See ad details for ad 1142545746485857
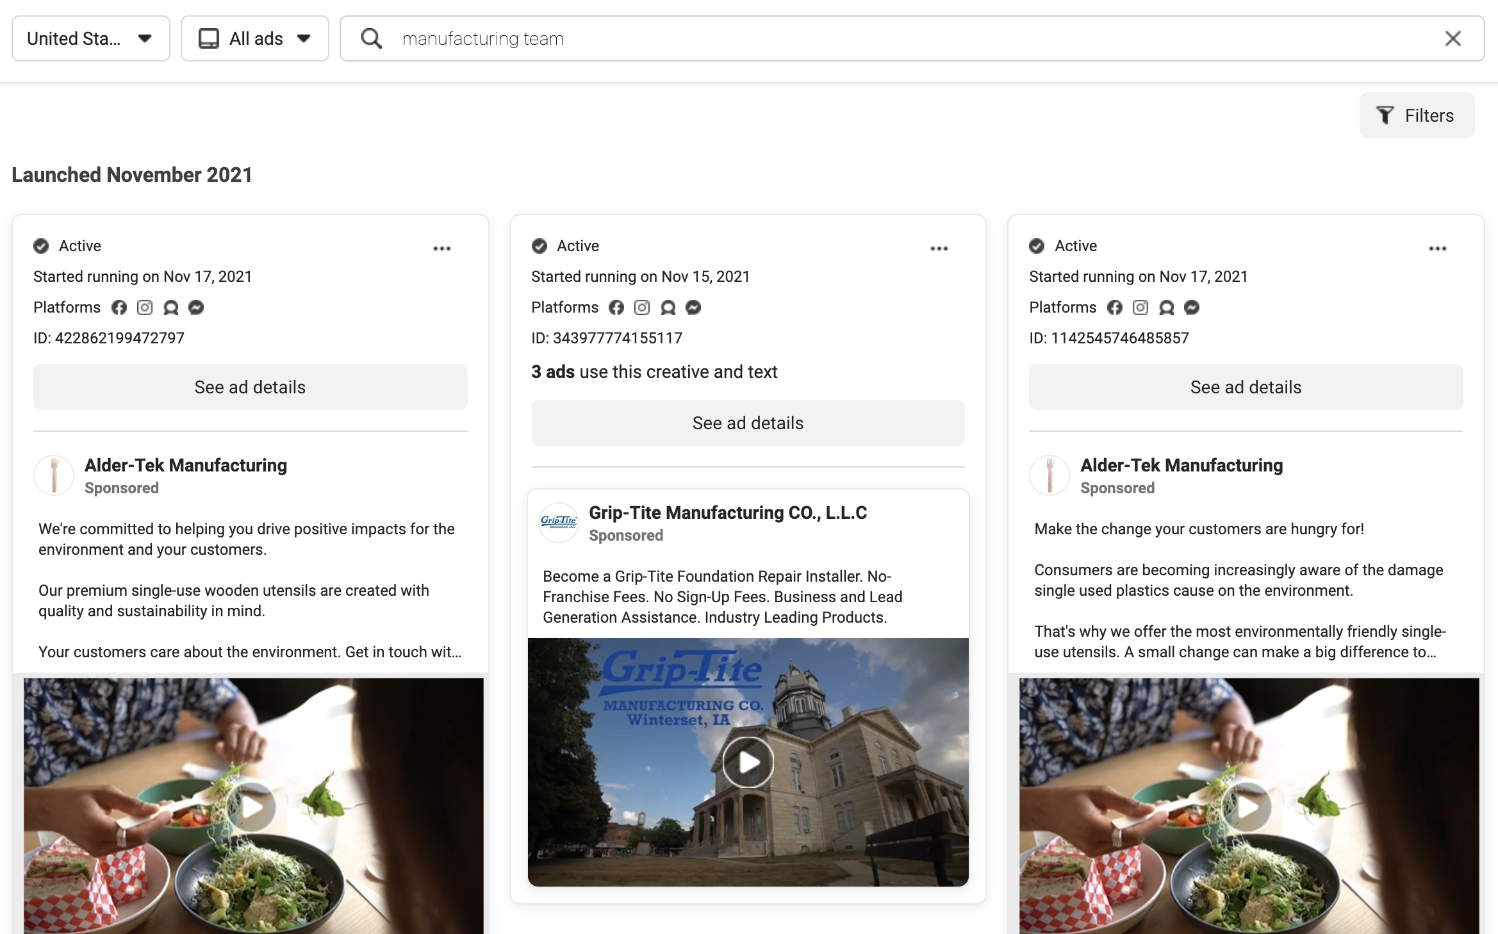The width and height of the screenshot is (1498, 934). pyautogui.click(x=1246, y=387)
